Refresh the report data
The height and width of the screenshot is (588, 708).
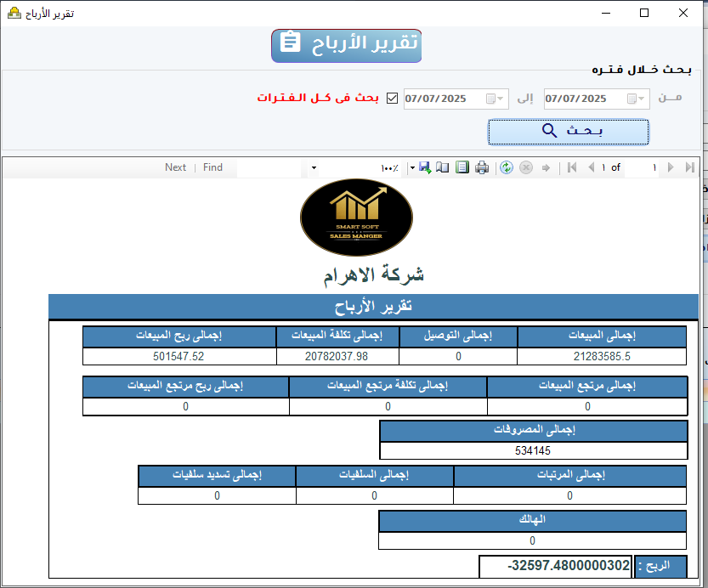click(506, 167)
